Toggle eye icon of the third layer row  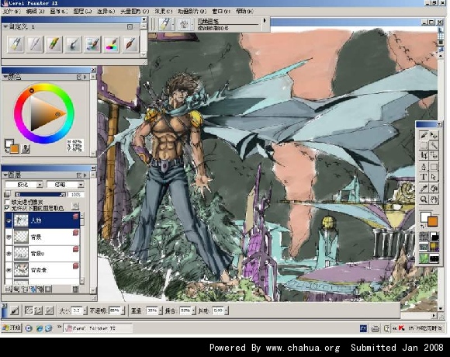[9, 254]
